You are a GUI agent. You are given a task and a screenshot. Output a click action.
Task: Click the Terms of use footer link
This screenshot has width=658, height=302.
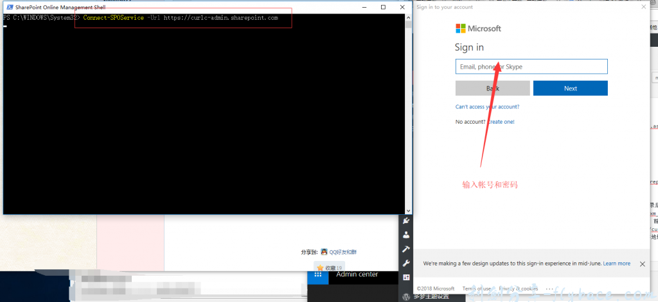pyautogui.click(x=477, y=289)
